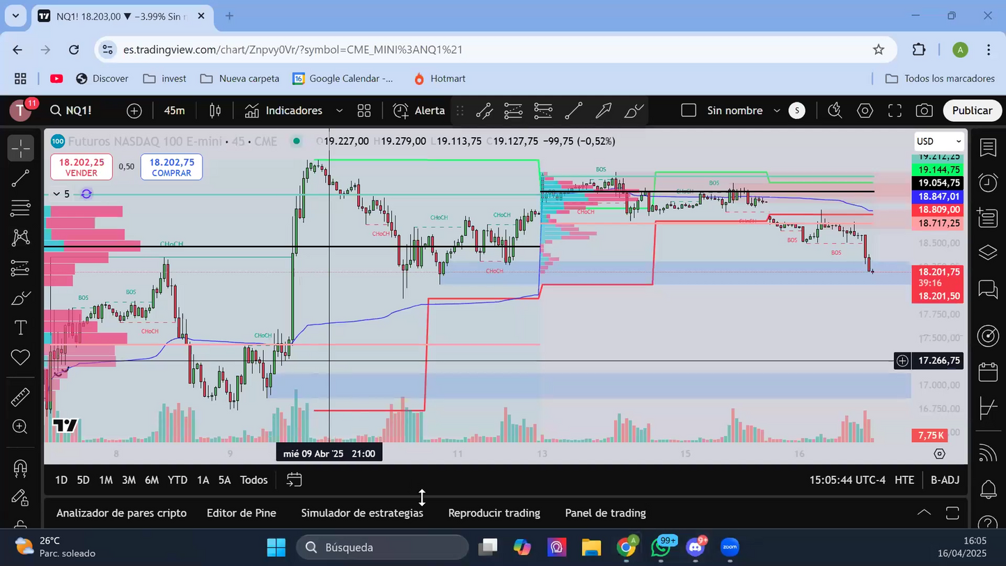Viewport: 1006px width, 566px height.
Task: Open the go-to-date calendar icon
Action: tap(294, 480)
